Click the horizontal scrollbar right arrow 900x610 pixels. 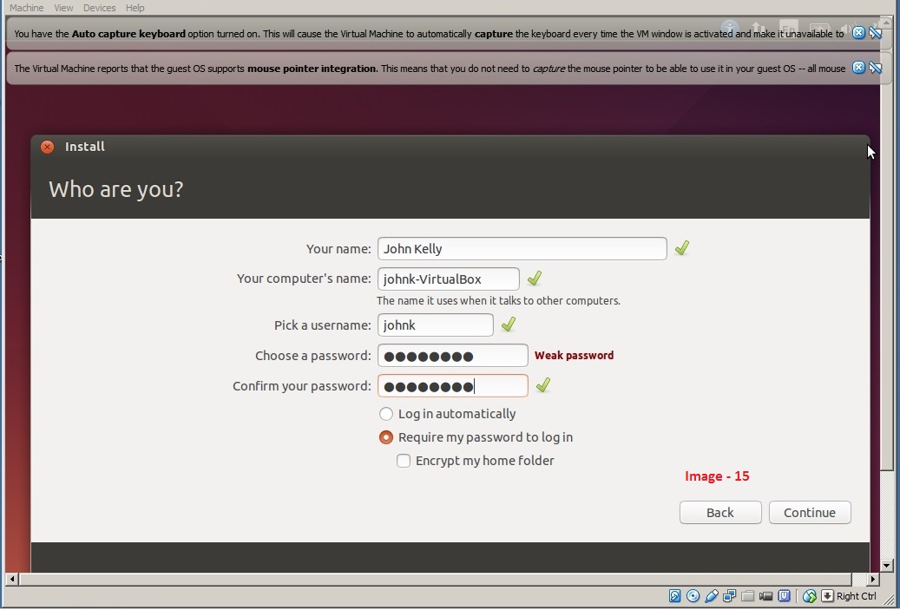pyautogui.click(x=873, y=579)
